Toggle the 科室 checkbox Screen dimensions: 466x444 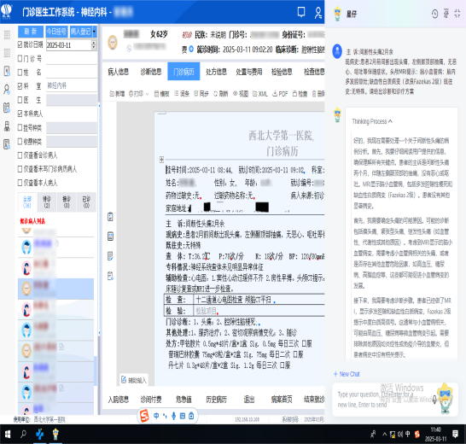pyautogui.click(x=20, y=86)
